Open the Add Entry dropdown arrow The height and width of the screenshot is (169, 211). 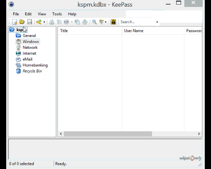(x=44, y=22)
